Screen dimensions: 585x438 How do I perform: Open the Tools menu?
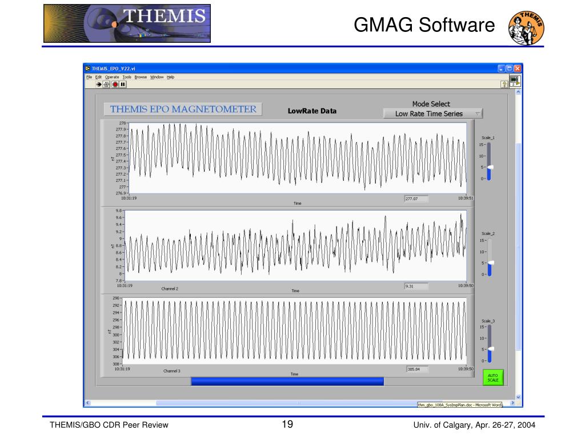127,77
